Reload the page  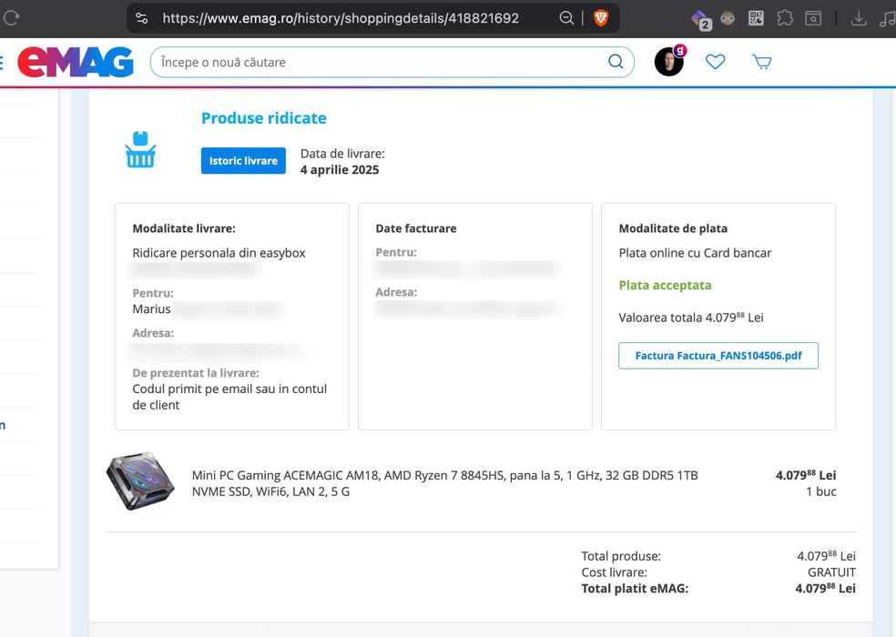pos(11,17)
